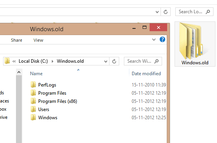
Task: Select the Program Files (x86) name
Action: pyautogui.click(x=58, y=101)
